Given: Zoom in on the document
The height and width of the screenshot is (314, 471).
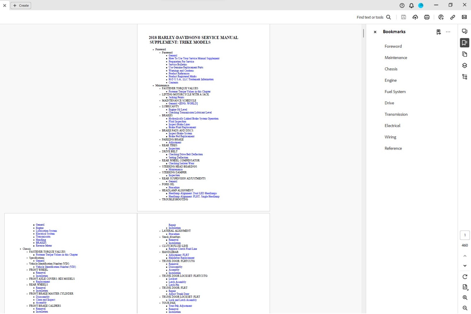Looking at the screenshot, I should 465,298.
